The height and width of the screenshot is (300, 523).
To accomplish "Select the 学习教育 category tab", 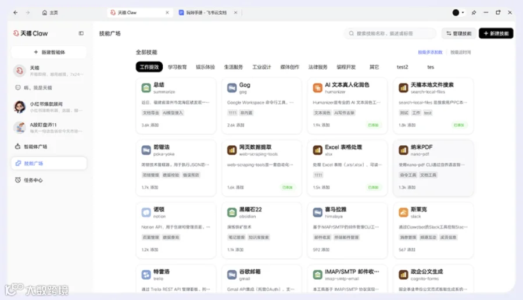I will pyautogui.click(x=177, y=67).
